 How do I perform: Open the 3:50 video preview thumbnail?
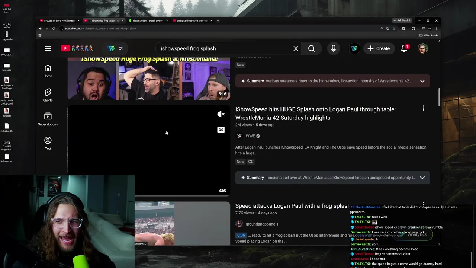coord(149,151)
